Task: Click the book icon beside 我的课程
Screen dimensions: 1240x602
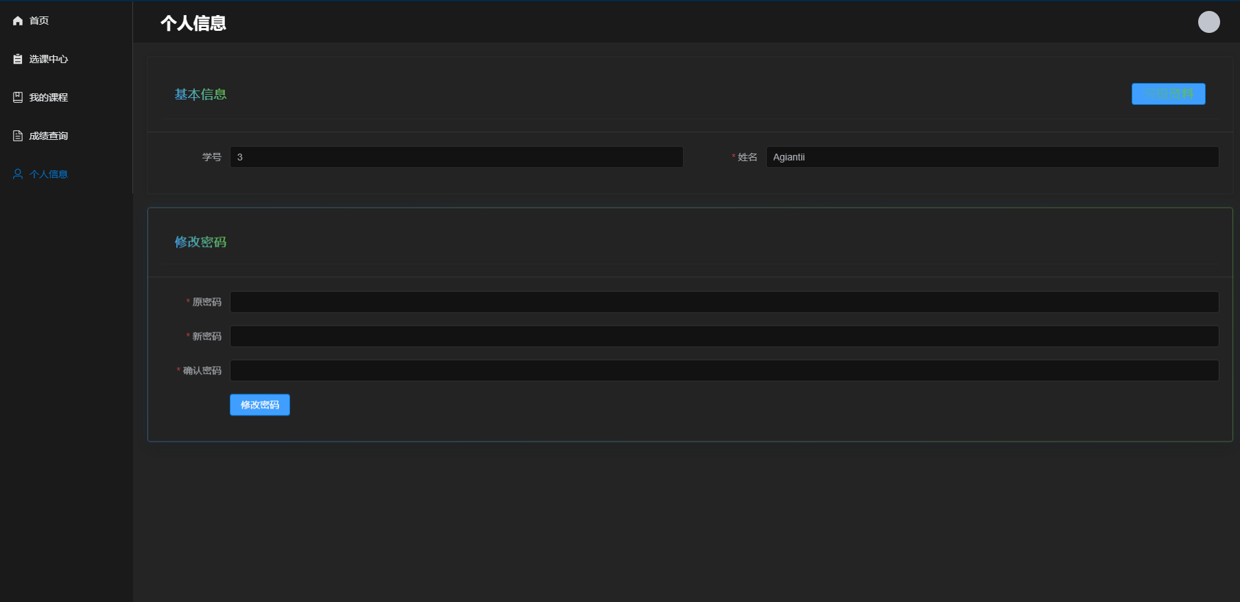Action: tap(18, 97)
